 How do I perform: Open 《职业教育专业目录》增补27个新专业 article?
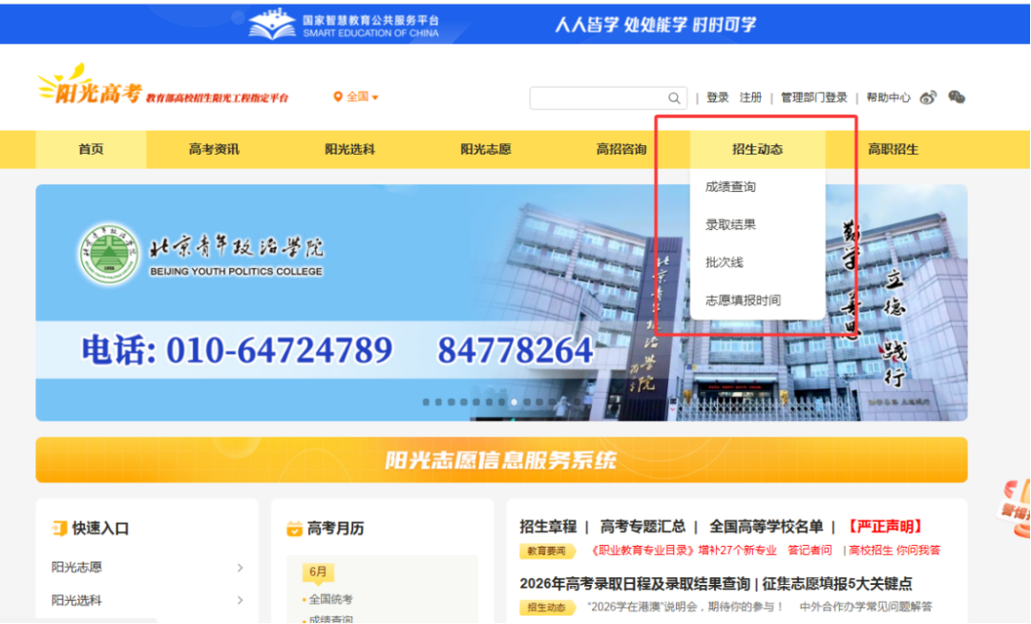point(683,551)
